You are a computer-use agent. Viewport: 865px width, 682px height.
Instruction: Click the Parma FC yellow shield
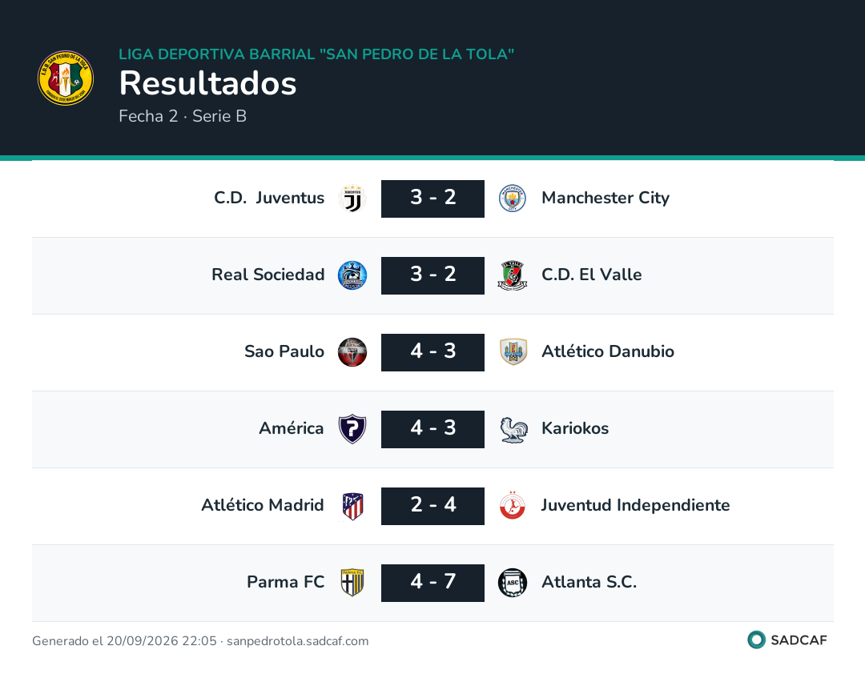[352, 583]
